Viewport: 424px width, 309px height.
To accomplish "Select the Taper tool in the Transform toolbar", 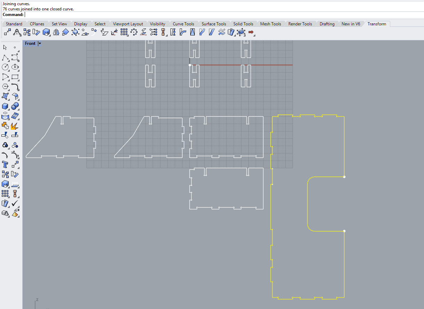I will pyautogui.click(x=192, y=32).
